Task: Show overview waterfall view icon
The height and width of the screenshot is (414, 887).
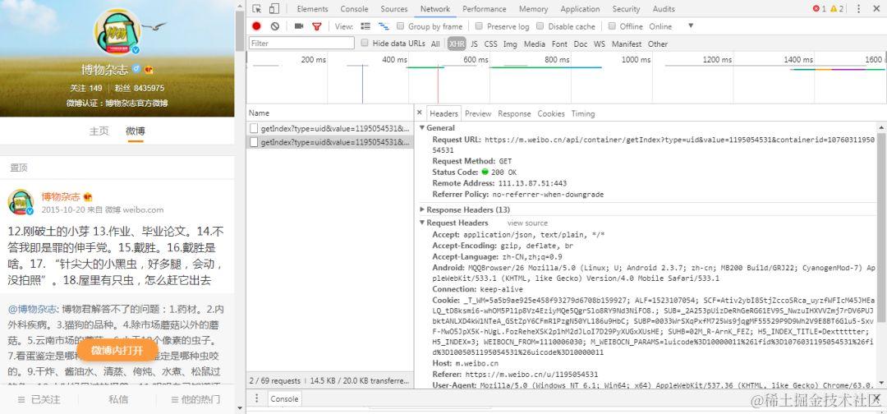Action: click(x=384, y=26)
